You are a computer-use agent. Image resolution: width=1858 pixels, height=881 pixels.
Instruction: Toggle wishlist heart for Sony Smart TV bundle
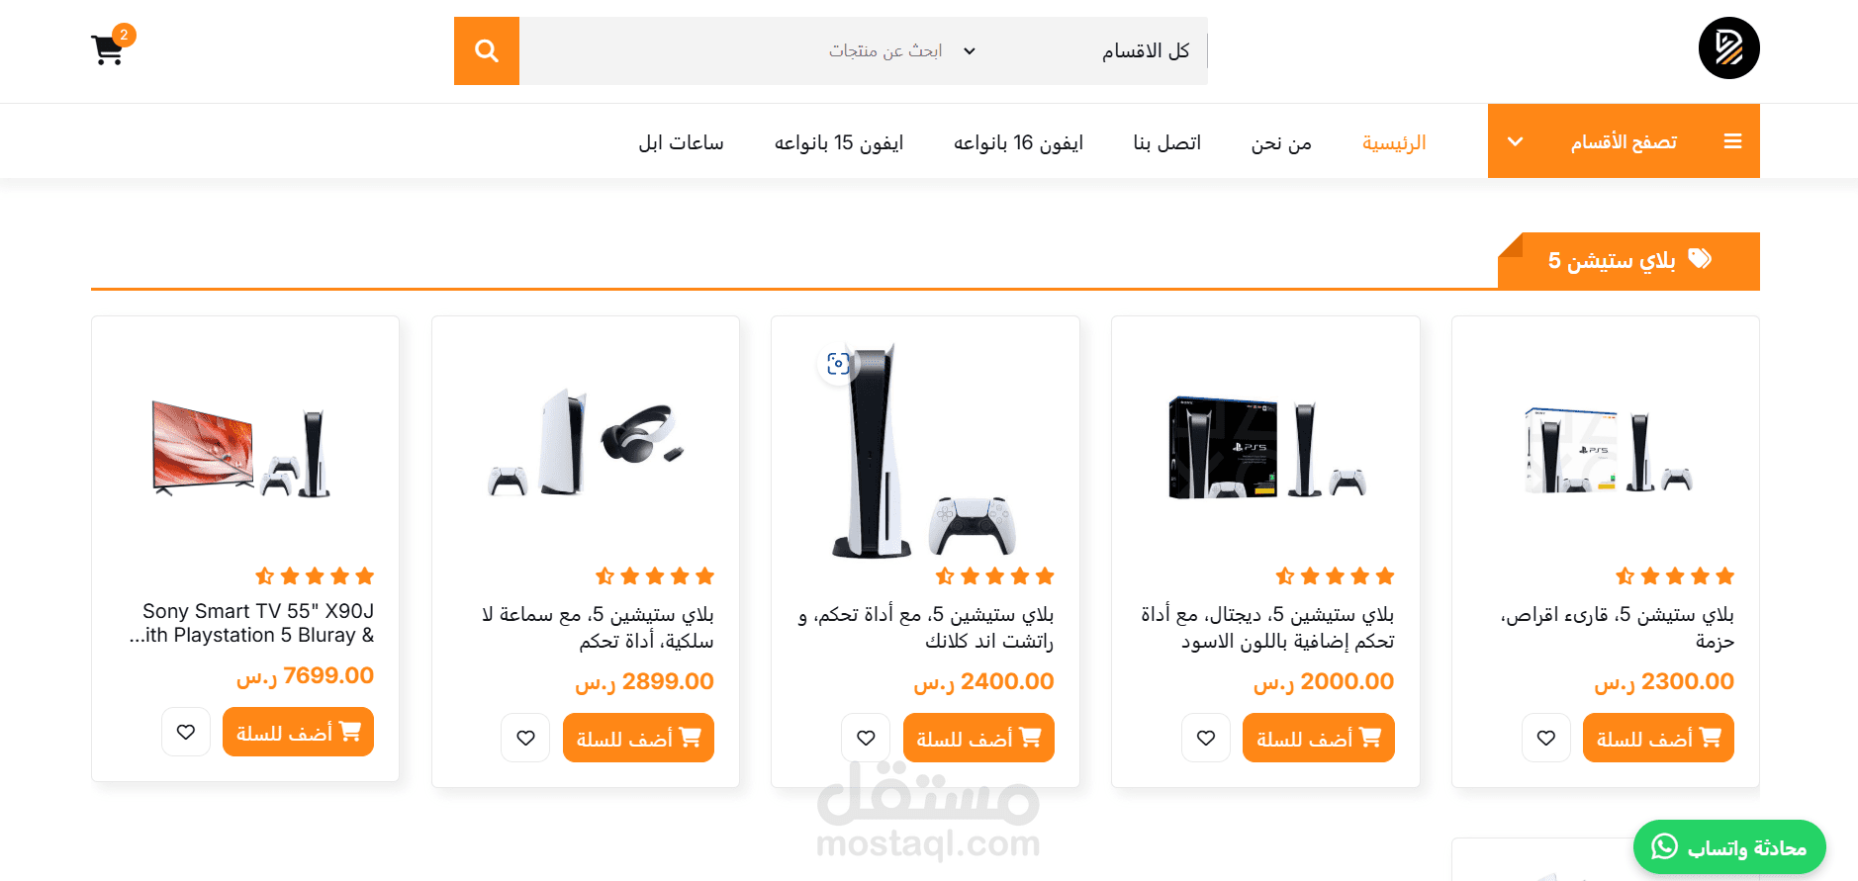pyautogui.click(x=186, y=732)
